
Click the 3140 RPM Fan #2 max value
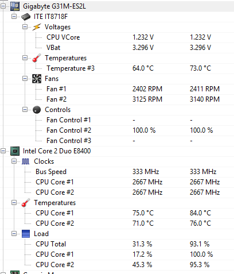click(x=205, y=99)
